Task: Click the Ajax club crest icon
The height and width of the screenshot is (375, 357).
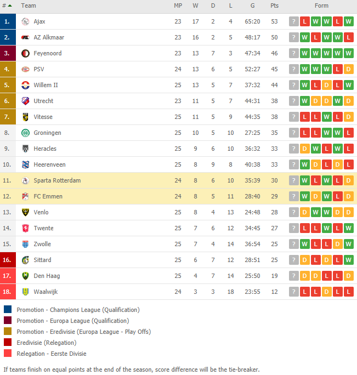Action: pos(25,21)
